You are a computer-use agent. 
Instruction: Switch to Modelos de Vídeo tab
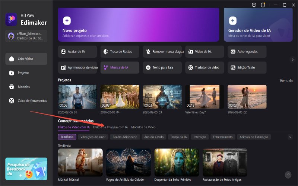click(143, 127)
